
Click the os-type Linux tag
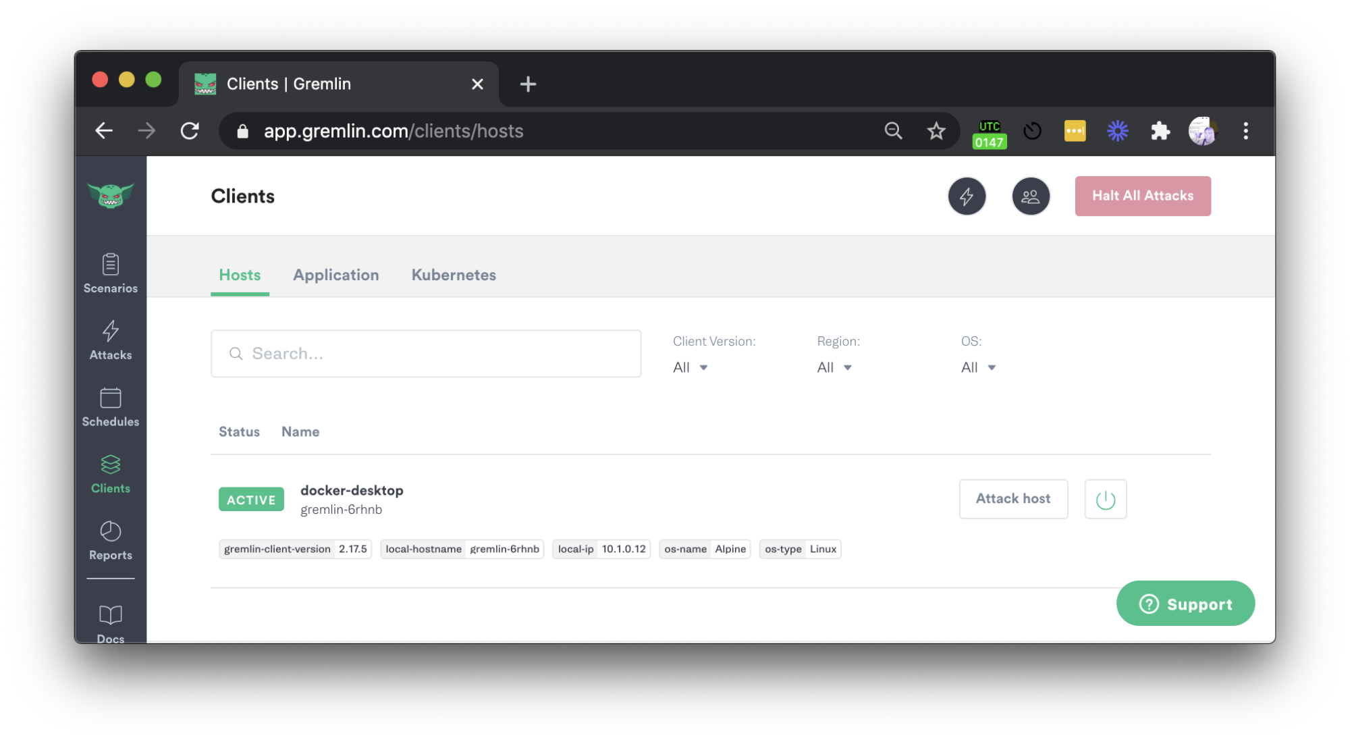[800, 549]
